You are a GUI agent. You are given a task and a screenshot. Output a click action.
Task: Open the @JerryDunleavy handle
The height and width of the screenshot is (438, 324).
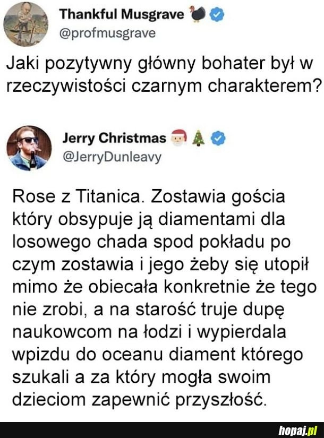(x=112, y=157)
